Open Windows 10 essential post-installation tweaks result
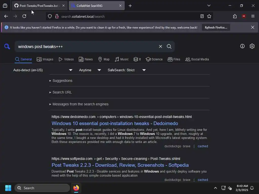 click(115, 123)
